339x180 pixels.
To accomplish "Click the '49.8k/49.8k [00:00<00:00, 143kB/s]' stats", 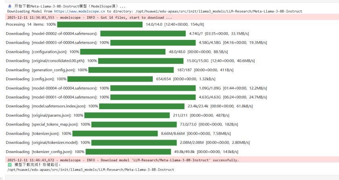I will tap(206, 151).
